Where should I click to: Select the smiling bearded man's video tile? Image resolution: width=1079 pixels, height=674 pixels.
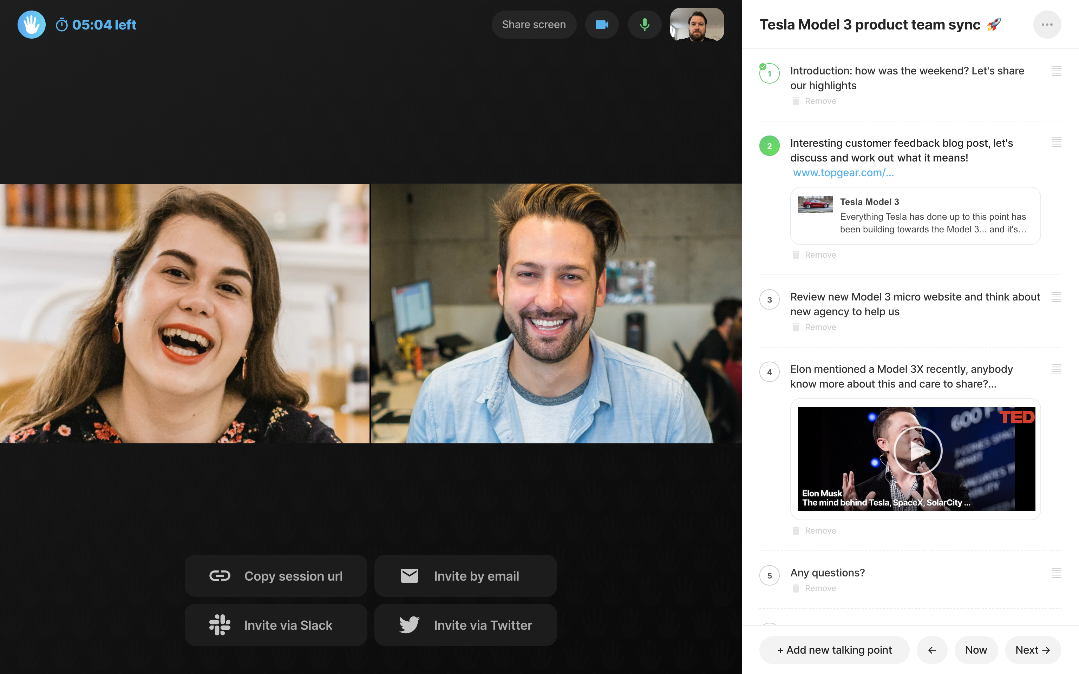[x=556, y=313]
